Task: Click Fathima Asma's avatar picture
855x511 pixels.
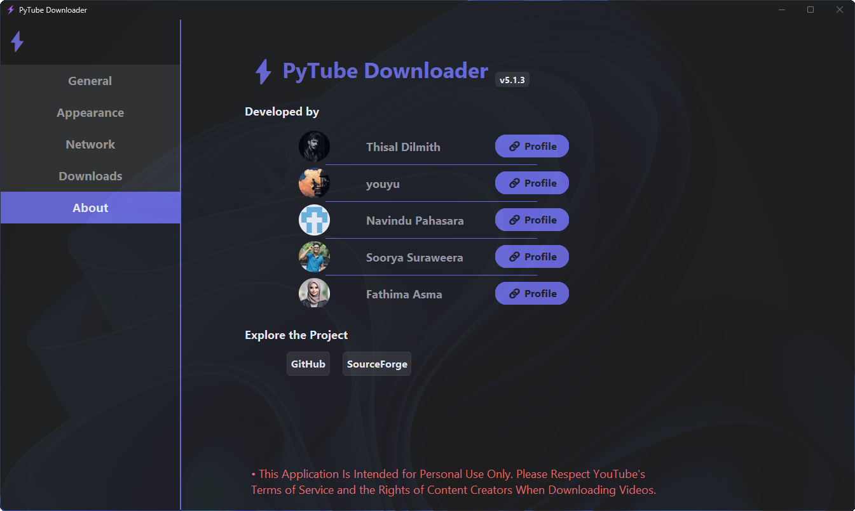Action: point(314,294)
